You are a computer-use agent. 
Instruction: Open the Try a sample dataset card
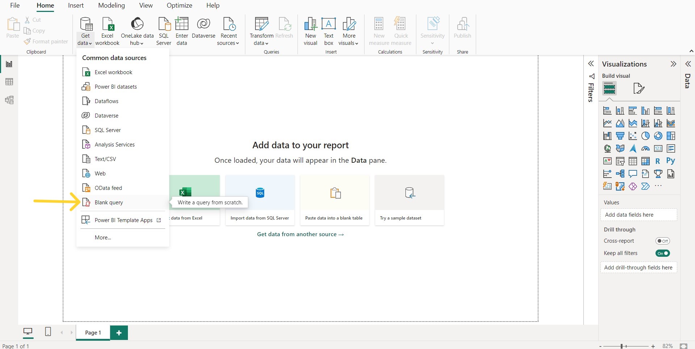point(409,200)
